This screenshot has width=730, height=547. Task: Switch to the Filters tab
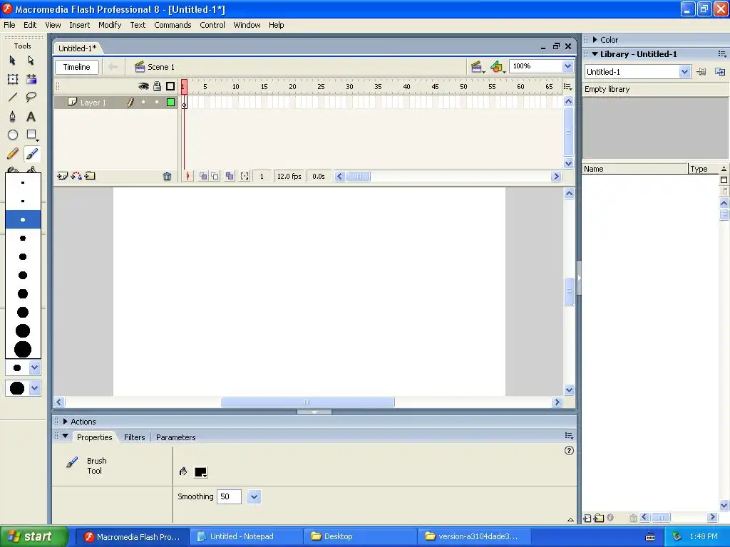(x=135, y=437)
